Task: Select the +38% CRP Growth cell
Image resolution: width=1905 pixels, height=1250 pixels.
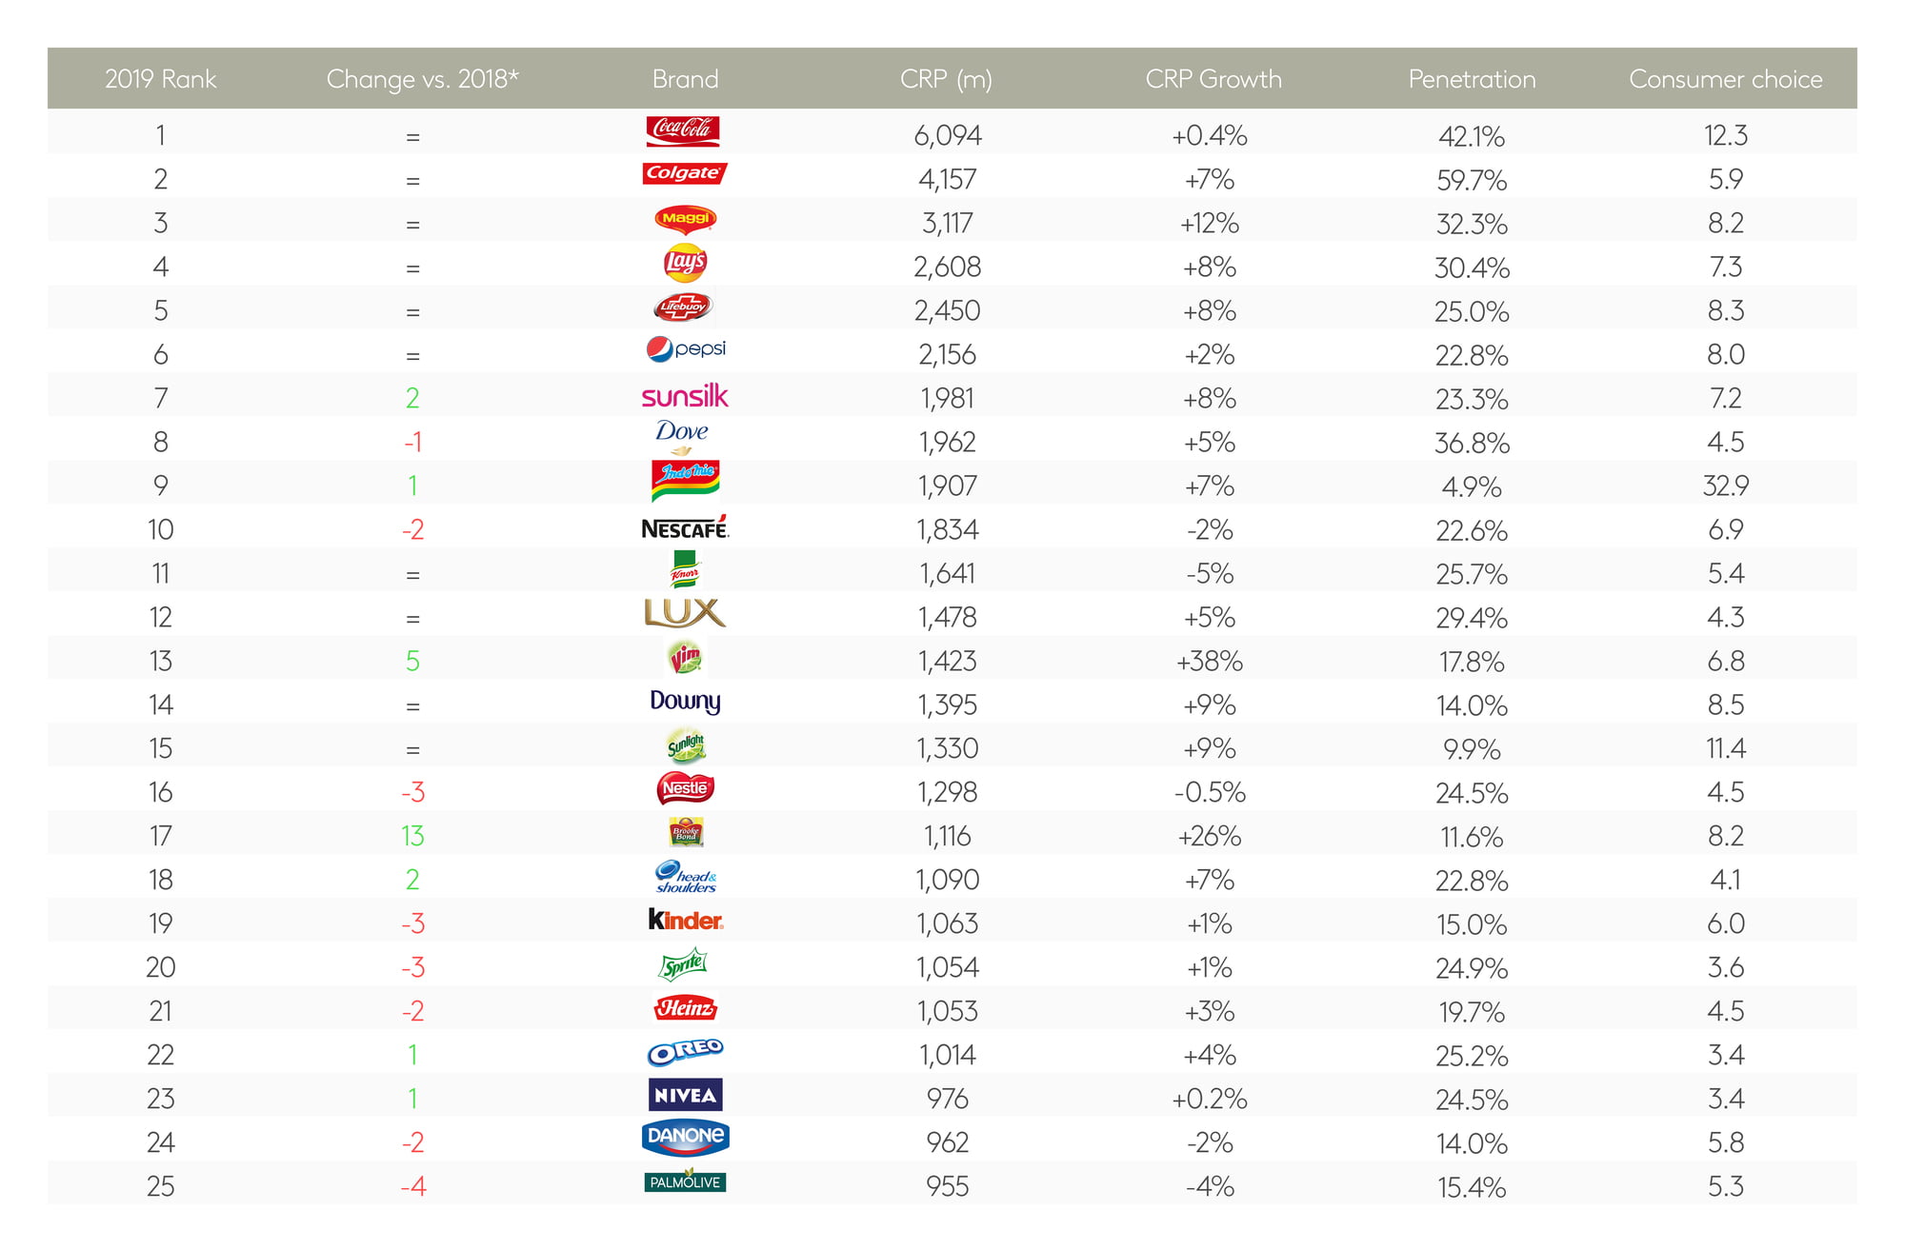Action: pyautogui.click(x=1210, y=661)
